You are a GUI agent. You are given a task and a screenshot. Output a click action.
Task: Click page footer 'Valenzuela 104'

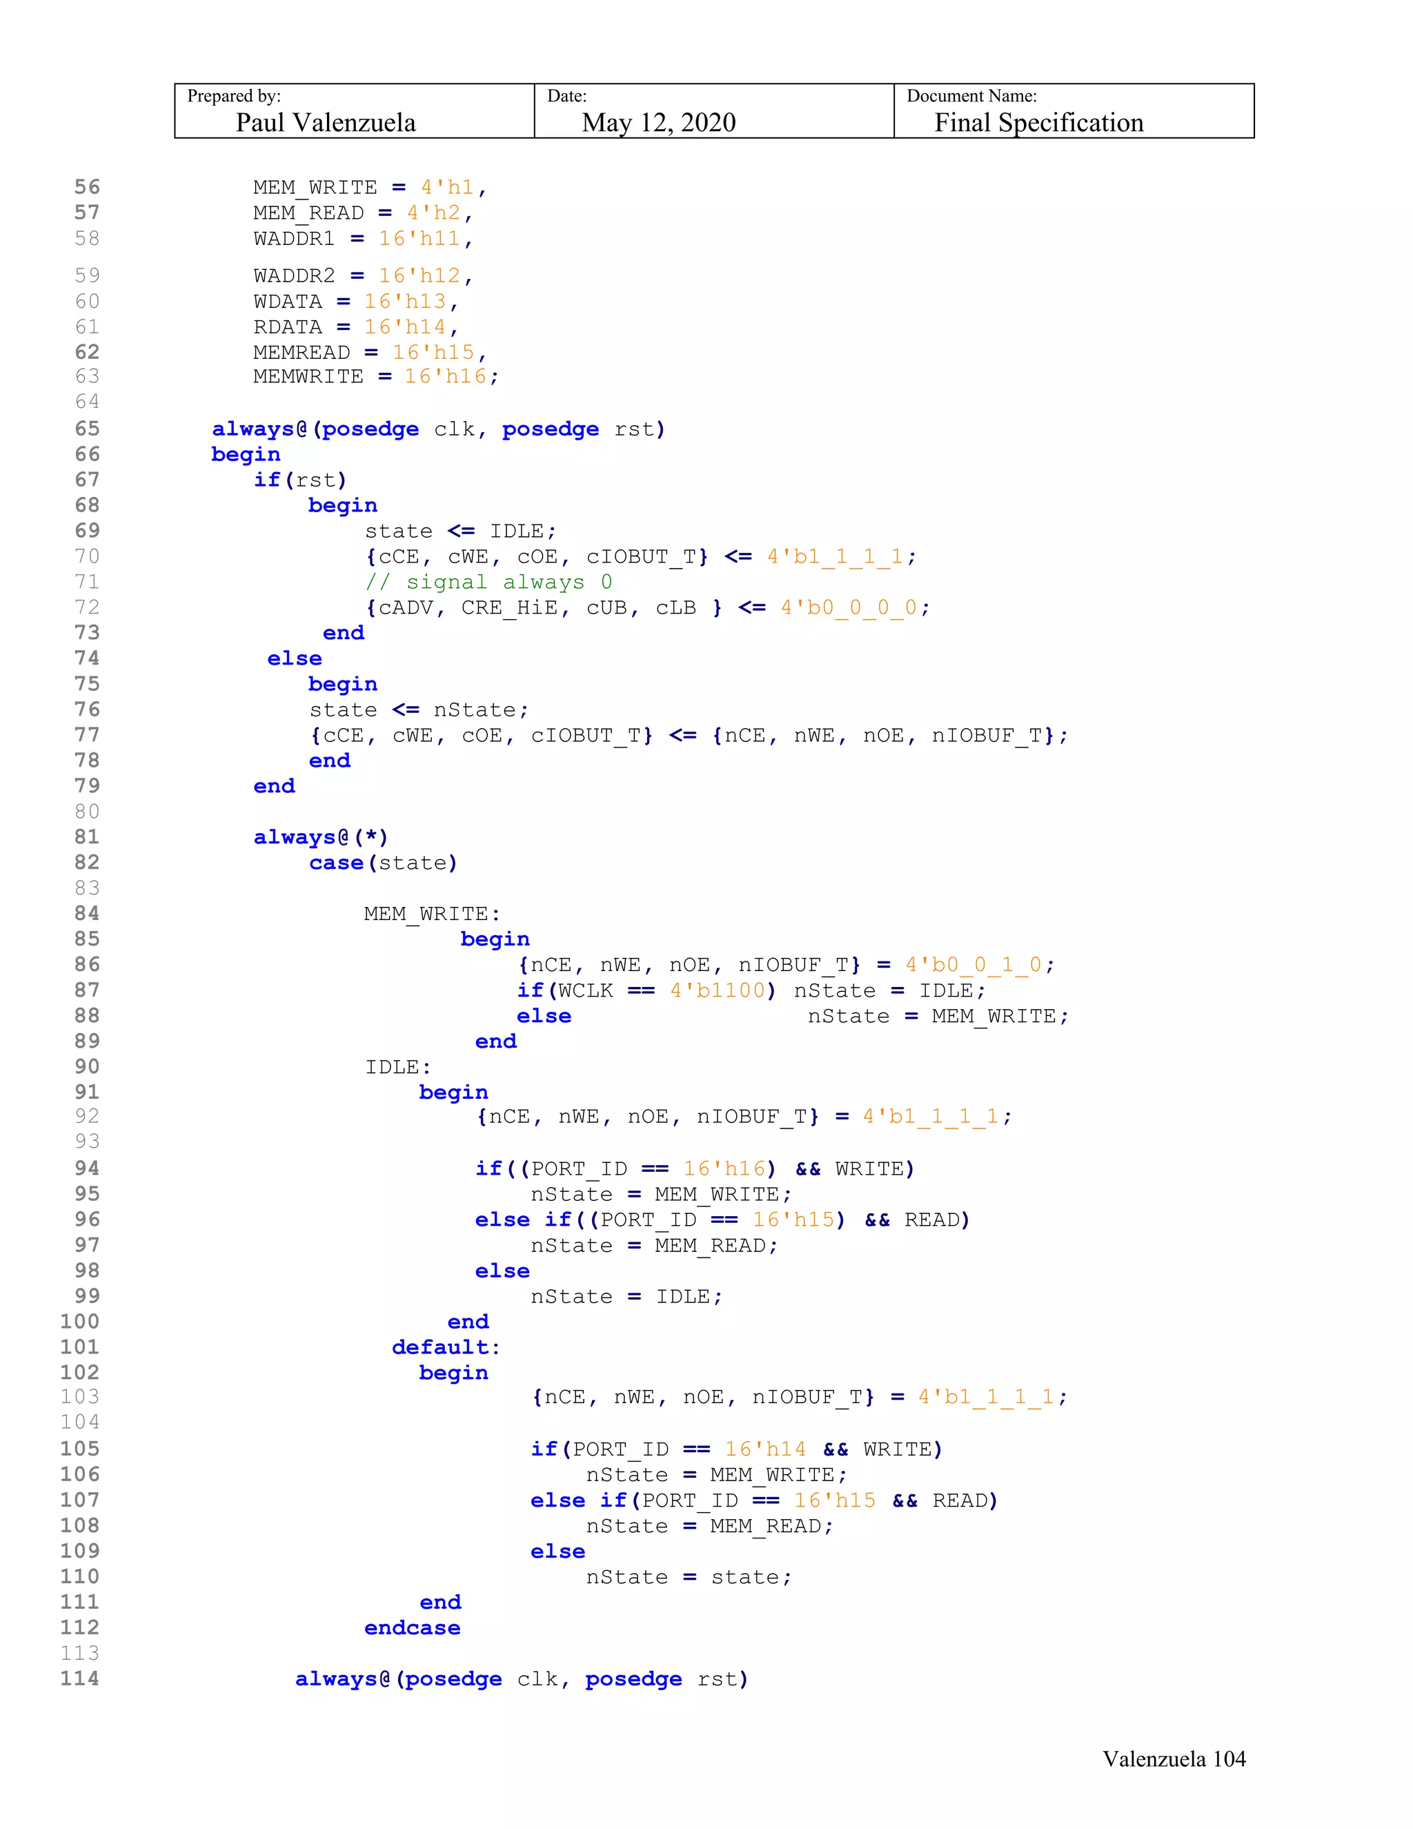click(x=1174, y=1759)
